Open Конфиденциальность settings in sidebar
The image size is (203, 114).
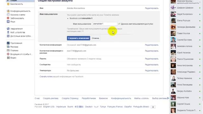pyautogui.click(x=20, y=11)
